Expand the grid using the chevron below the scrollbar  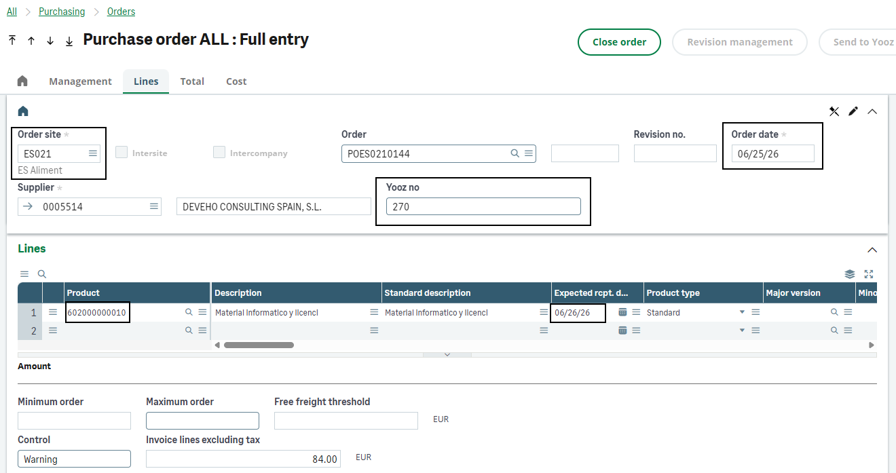[447, 355]
